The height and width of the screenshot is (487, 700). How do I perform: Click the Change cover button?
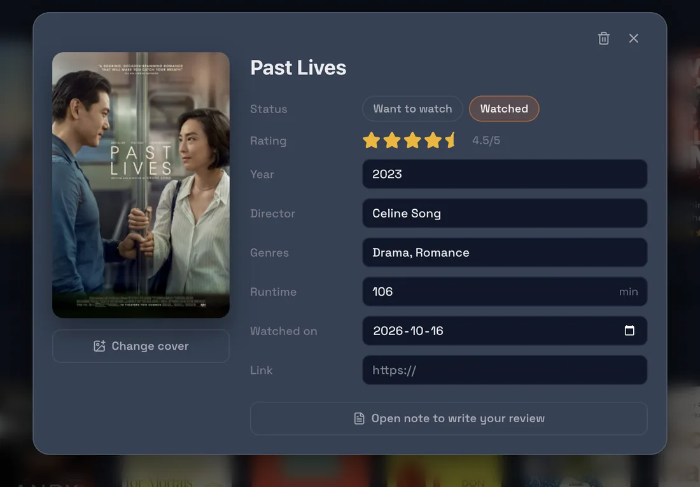(x=141, y=346)
